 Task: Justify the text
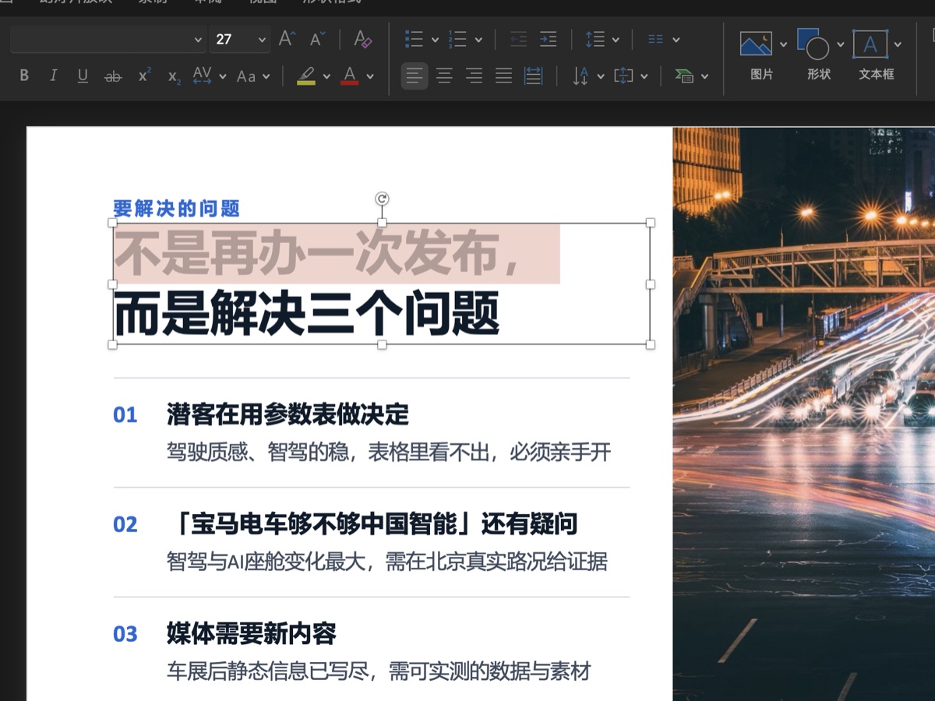coord(503,76)
